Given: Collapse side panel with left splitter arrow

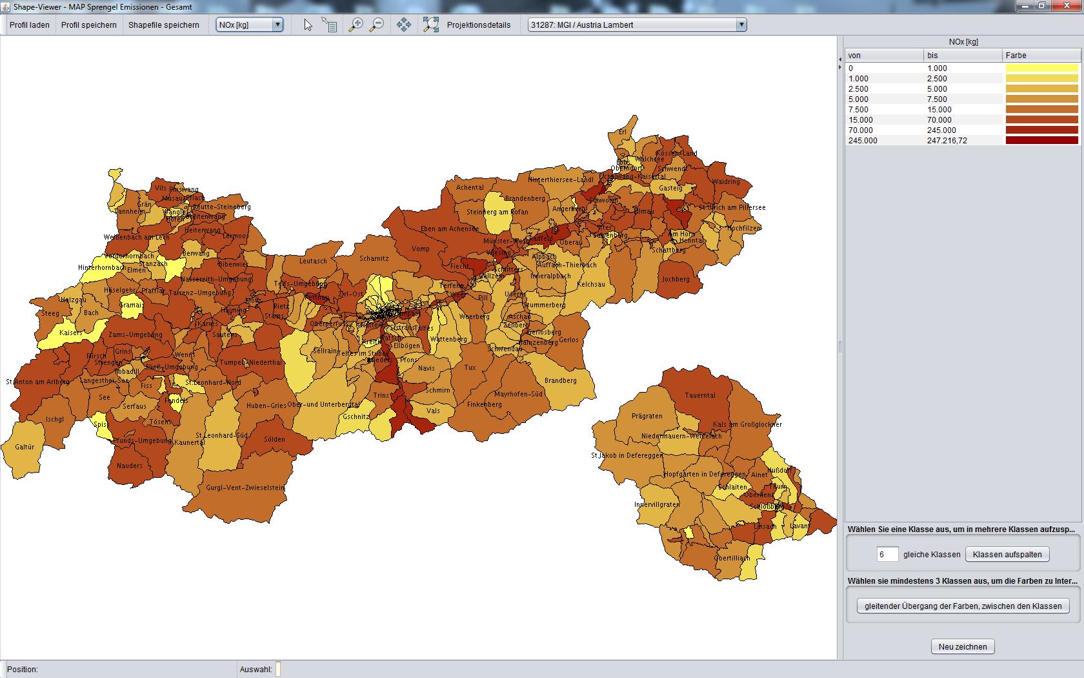Looking at the screenshot, I should click(840, 59).
